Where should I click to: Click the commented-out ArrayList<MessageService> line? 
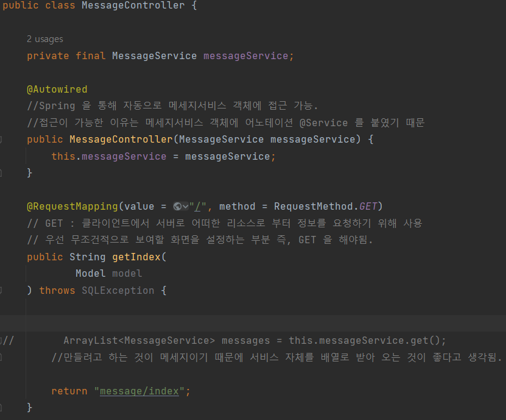255,341
